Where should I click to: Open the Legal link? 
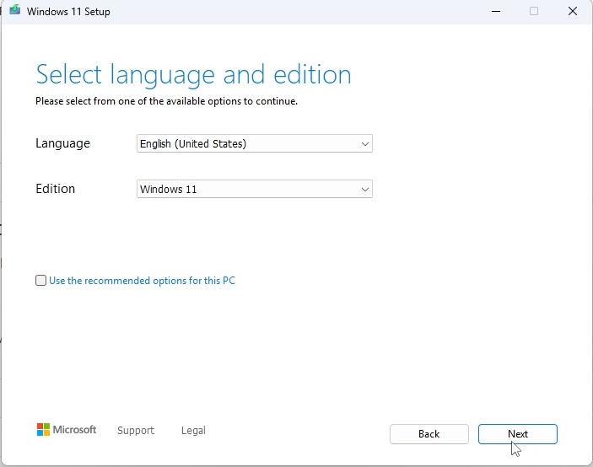pyautogui.click(x=193, y=431)
